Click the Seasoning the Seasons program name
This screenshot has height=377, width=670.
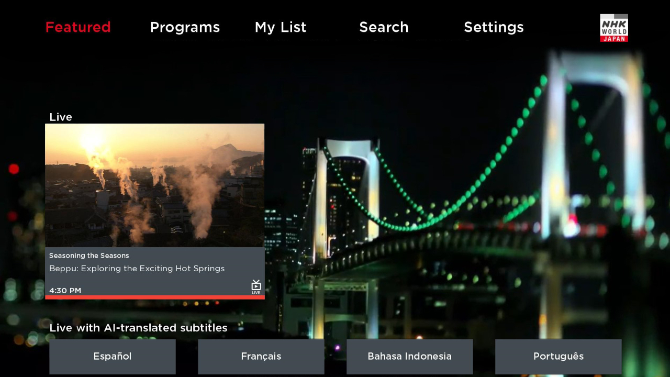[89, 256]
